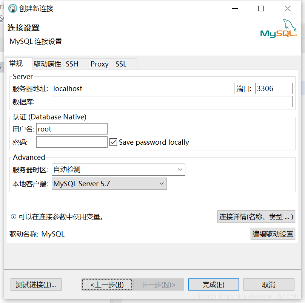305x303 pixels.
Task: Click the 驱动名称: MySQL text
Action: (37, 234)
